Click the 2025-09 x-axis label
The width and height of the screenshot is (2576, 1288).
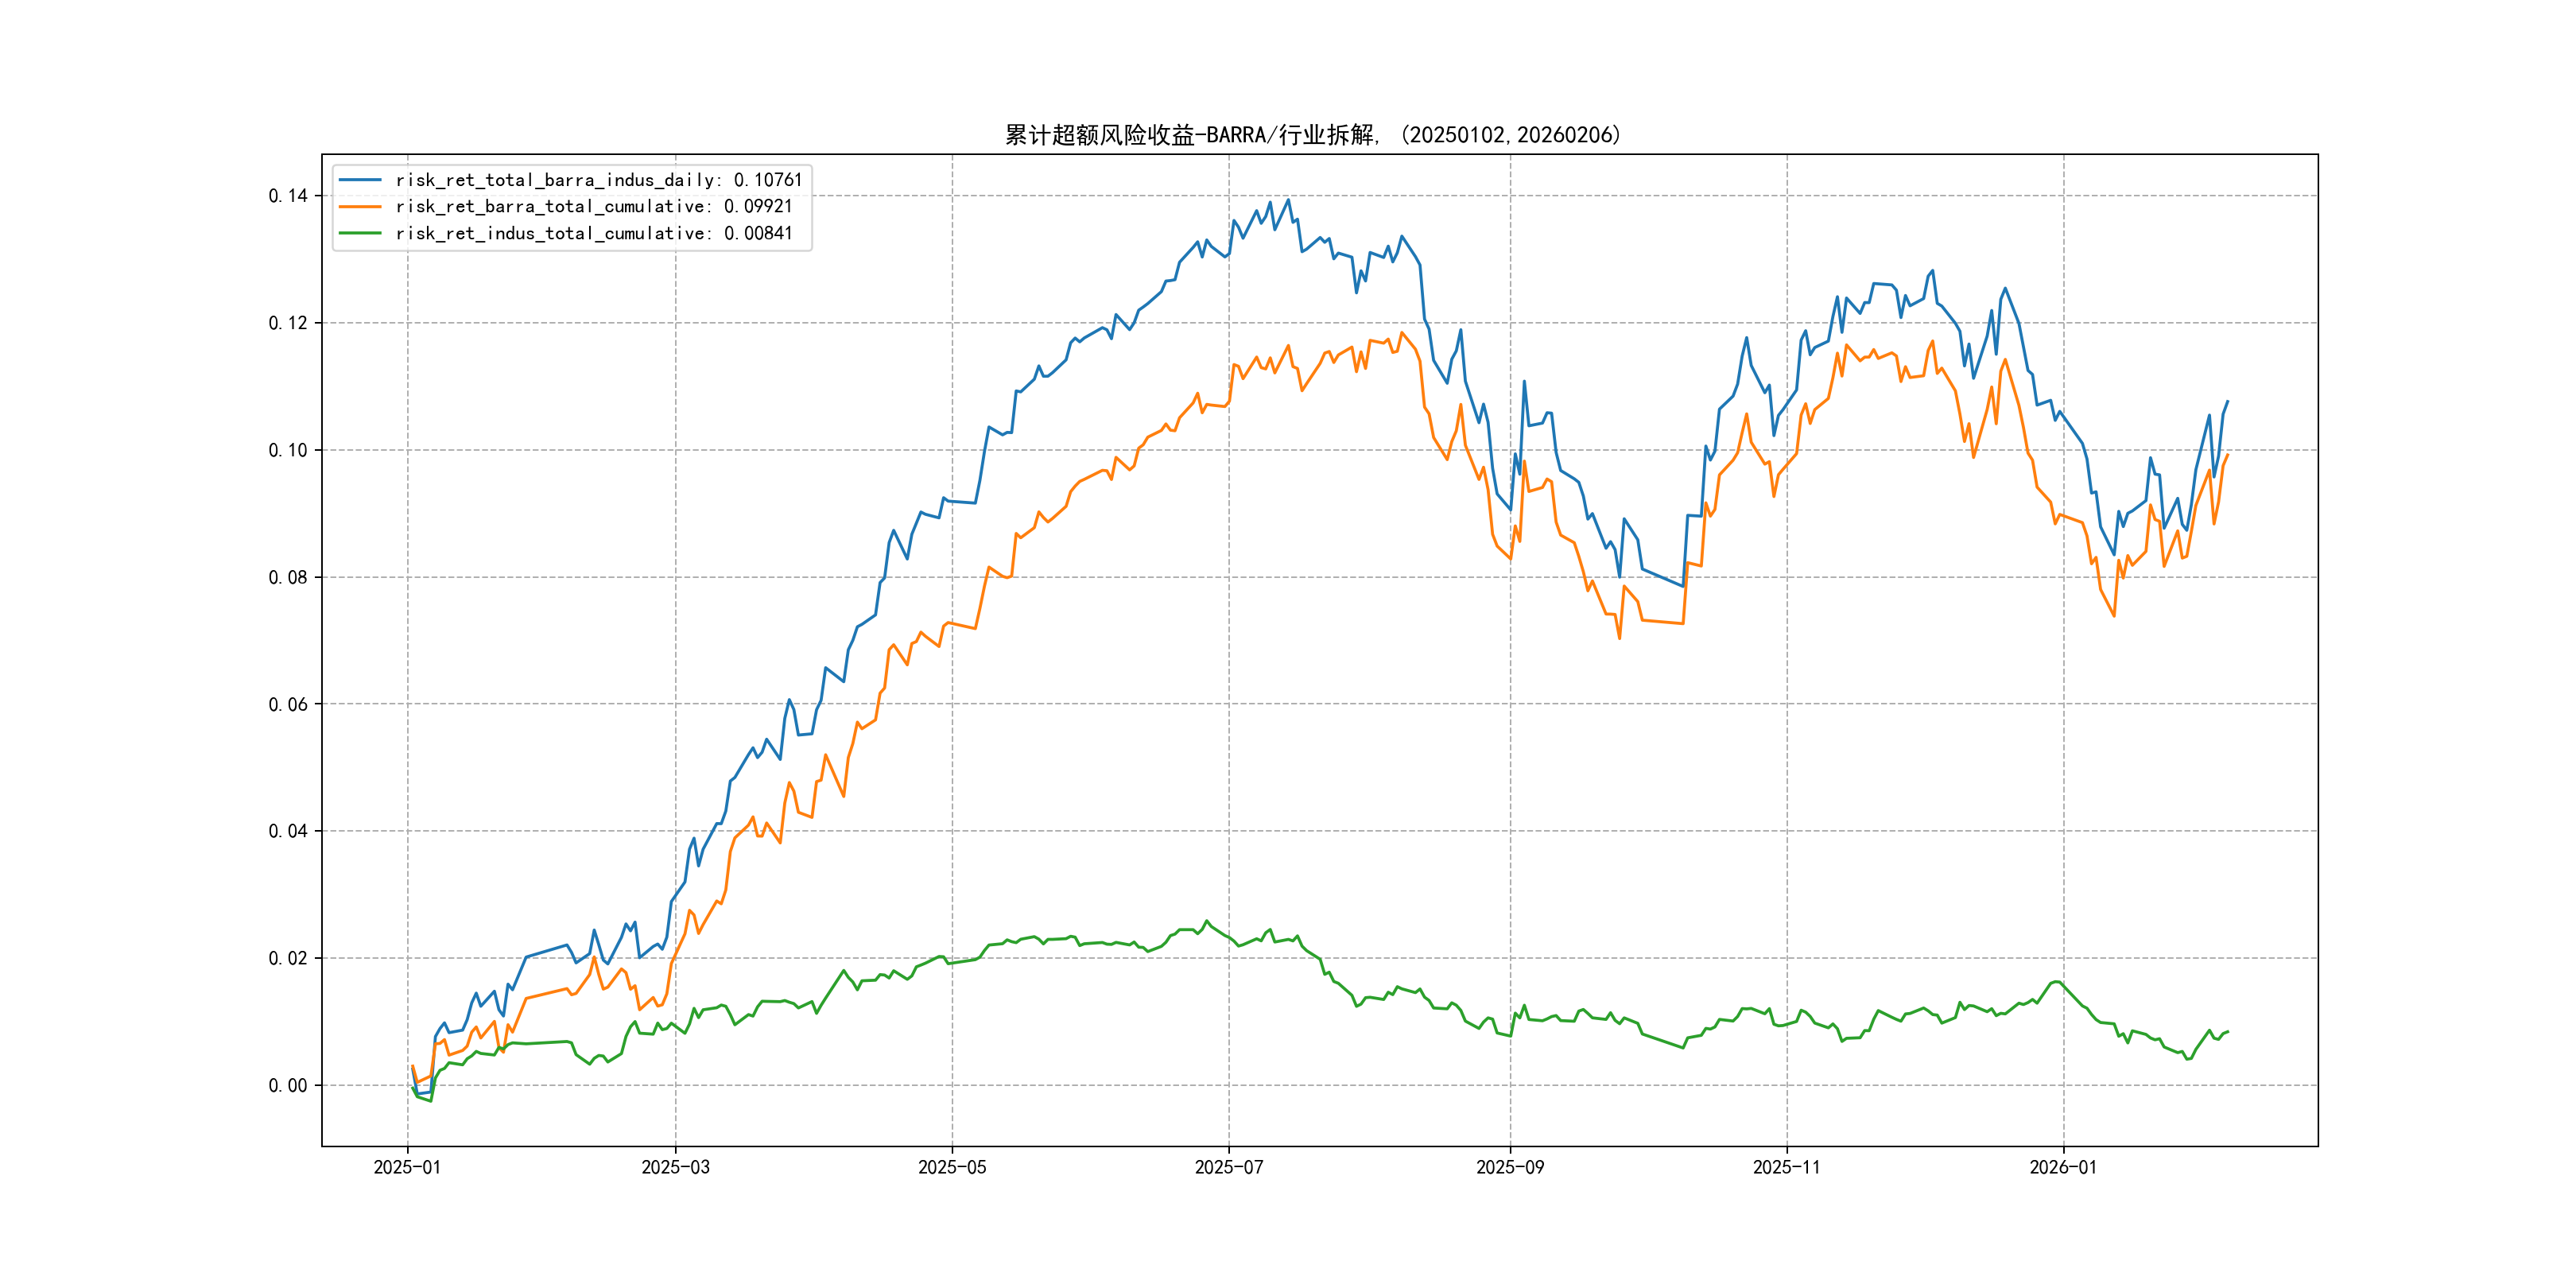tap(1510, 1167)
